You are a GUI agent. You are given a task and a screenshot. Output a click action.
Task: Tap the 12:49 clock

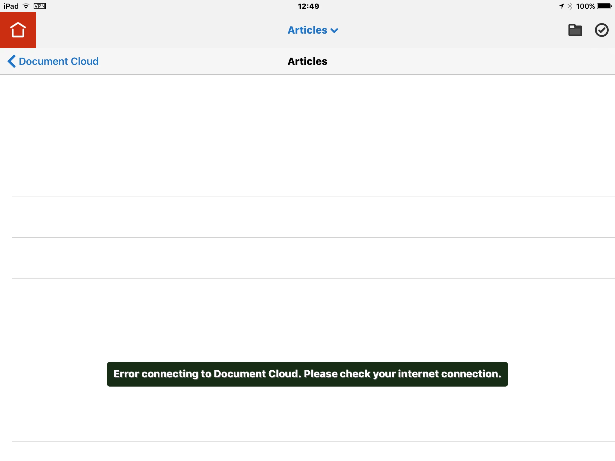click(308, 6)
